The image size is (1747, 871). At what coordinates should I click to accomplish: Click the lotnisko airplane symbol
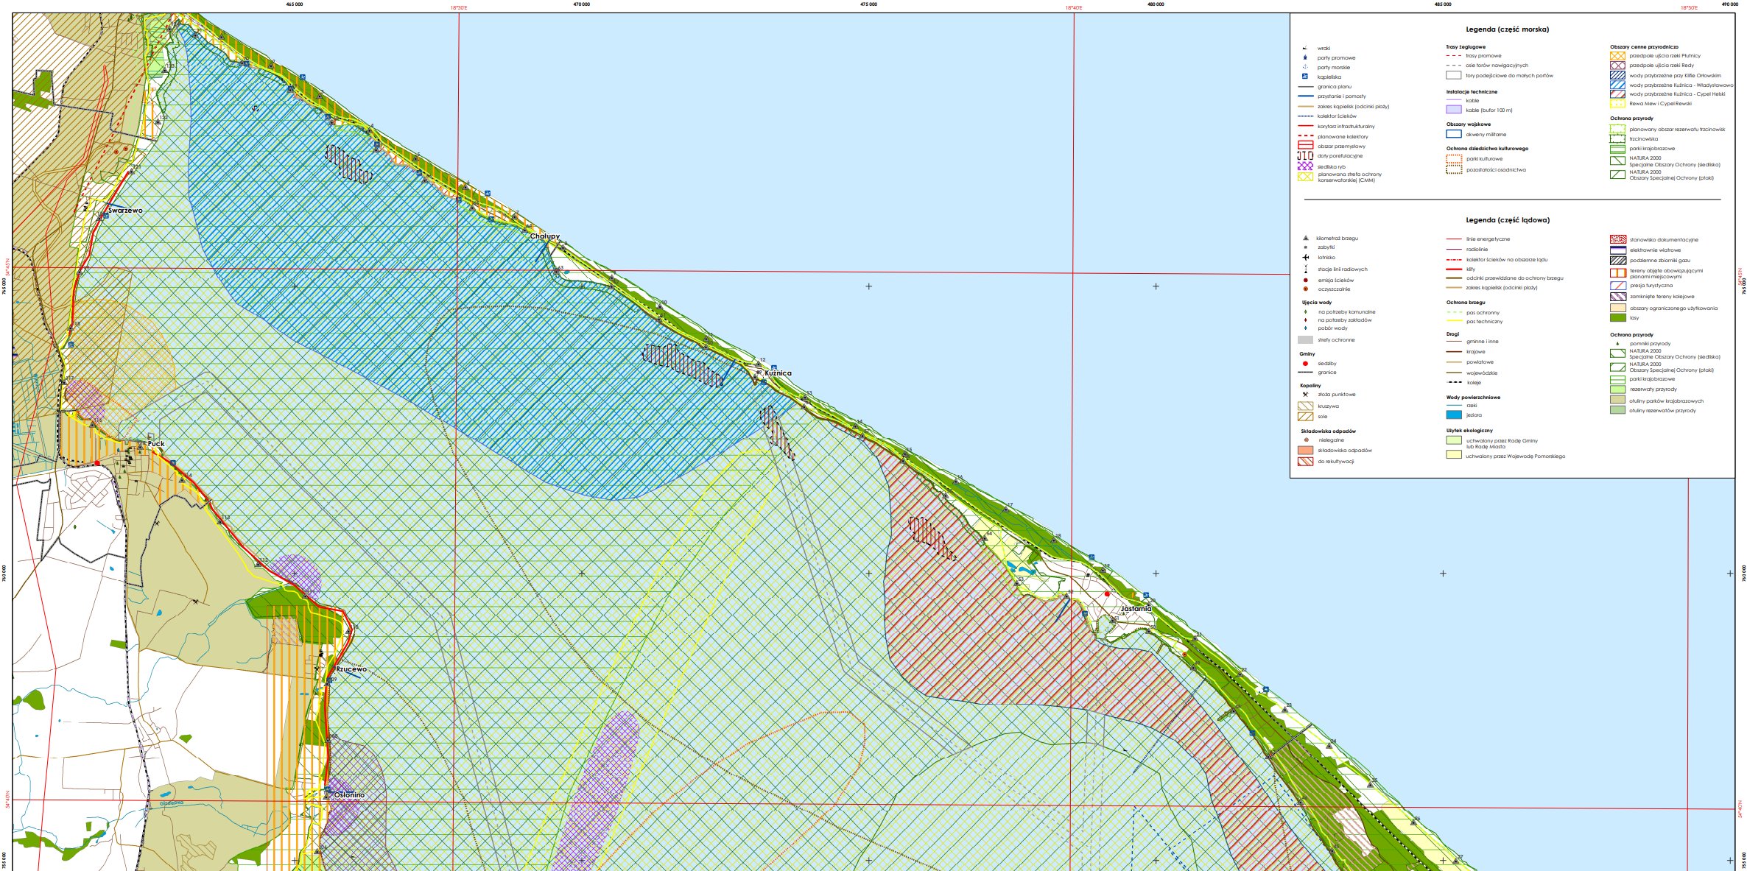tap(1305, 258)
